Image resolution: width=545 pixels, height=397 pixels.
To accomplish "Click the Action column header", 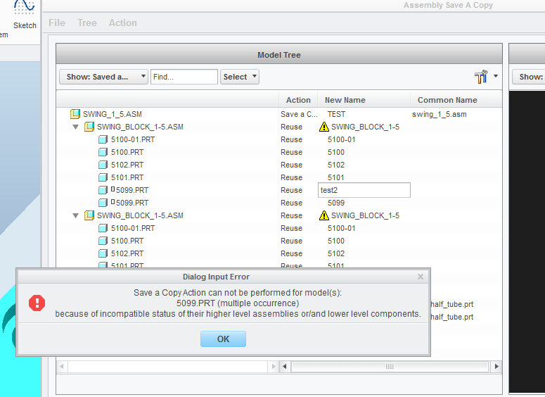I will click(x=298, y=100).
